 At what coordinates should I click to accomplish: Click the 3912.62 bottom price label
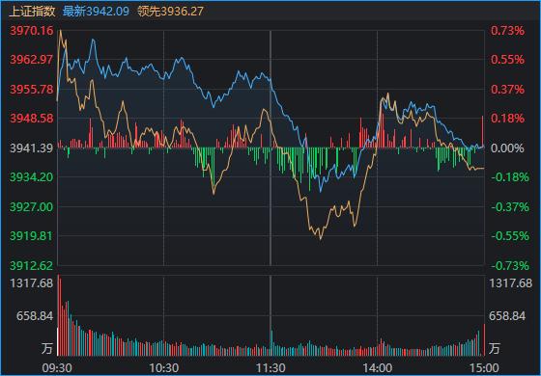32,266
